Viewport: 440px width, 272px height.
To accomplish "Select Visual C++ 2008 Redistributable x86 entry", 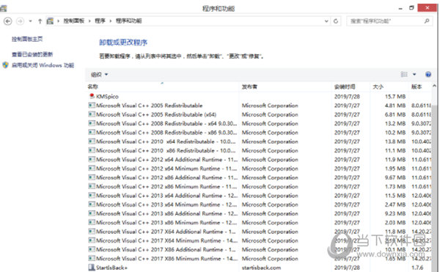I will click(x=166, y=133).
